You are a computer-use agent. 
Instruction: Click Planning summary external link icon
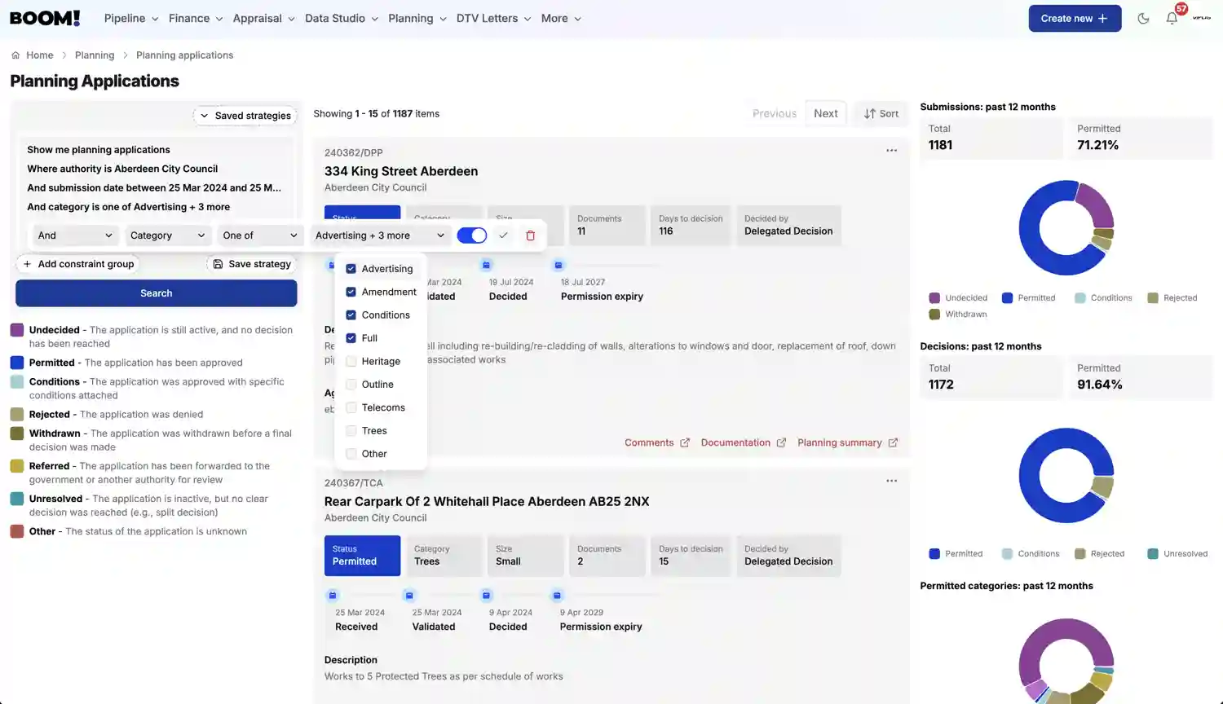tap(893, 442)
